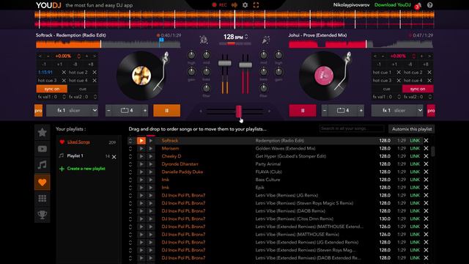Open LINK for Party Animal track

point(415,164)
